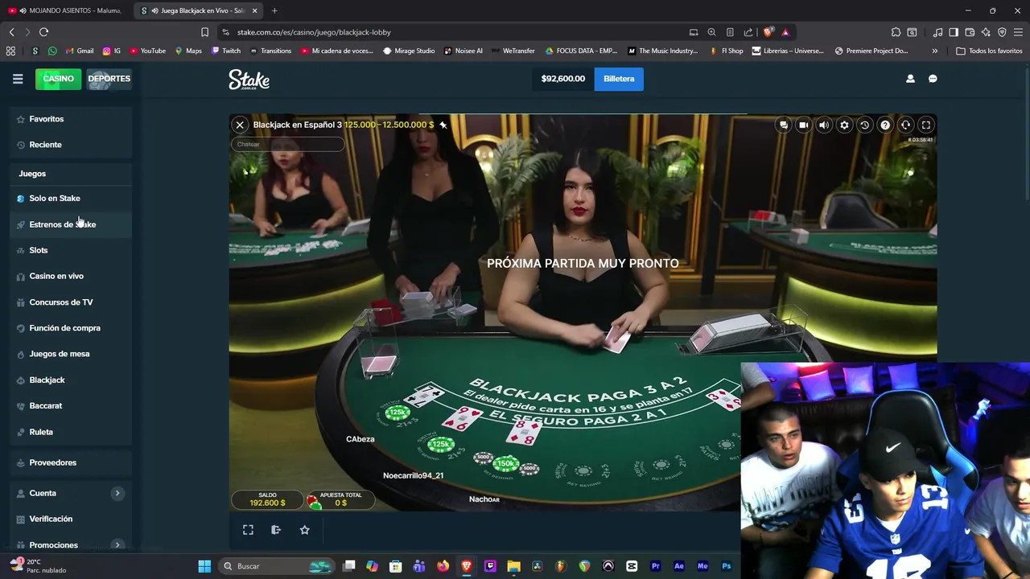Enter fullscreen from the game's top-right icon
The height and width of the screenshot is (579, 1030).
pos(926,125)
